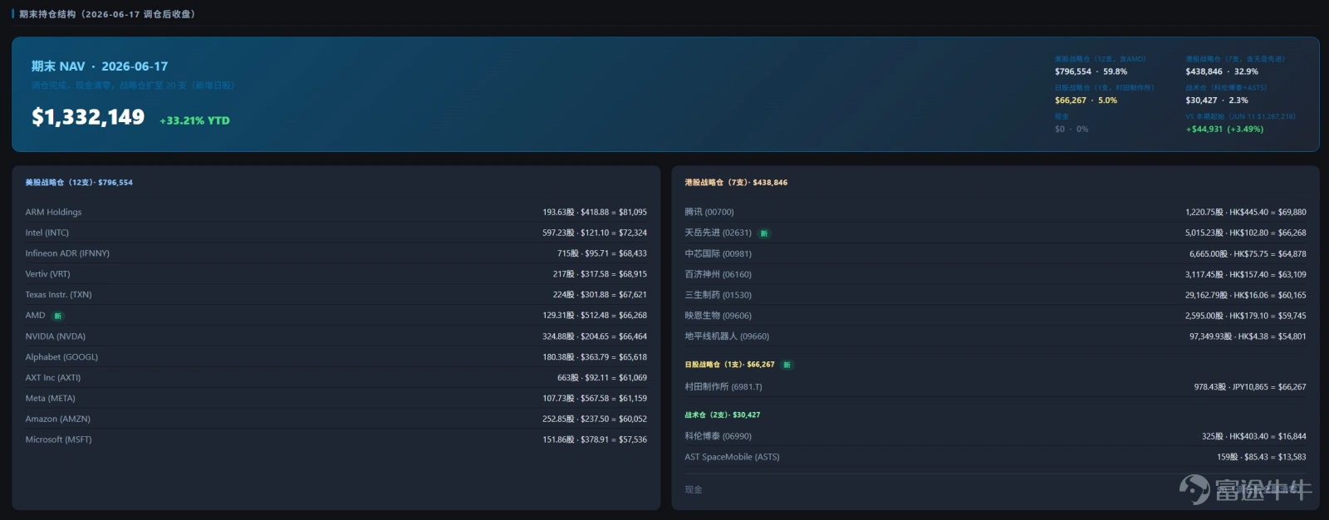The image size is (1329, 520).
Task: Click the section title 期末持仓结构 heading
Action: pyautogui.click(x=107, y=14)
